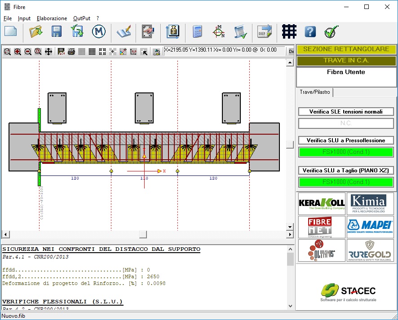The image size is (398, 320).
Task: Click the drawing vertical scrollbar thumb
Action: click(290, 145)
